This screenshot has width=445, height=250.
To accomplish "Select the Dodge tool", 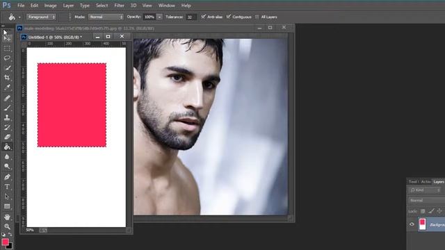I will point(7,167).
